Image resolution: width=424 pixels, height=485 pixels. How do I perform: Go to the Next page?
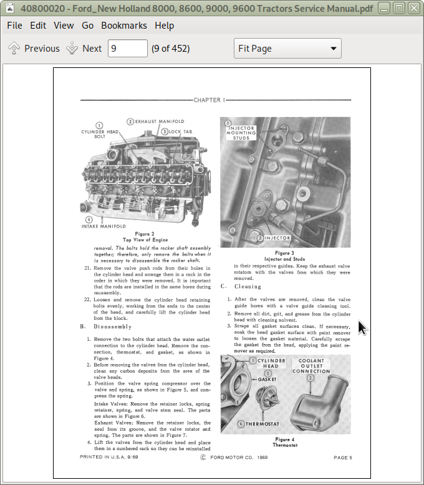[x=84, y=48]
